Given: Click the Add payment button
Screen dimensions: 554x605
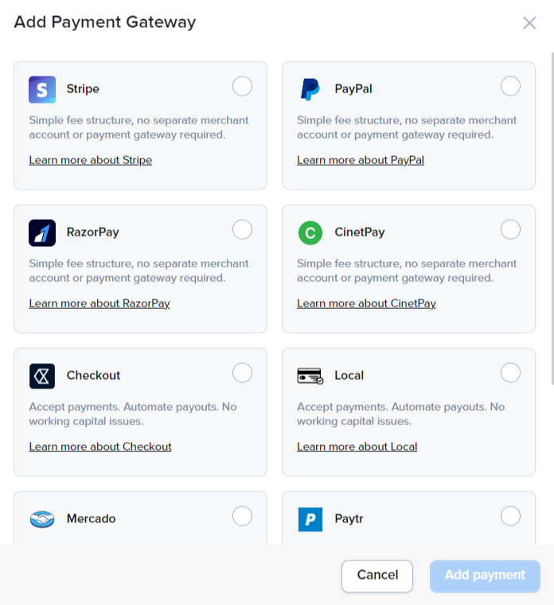Looking at the screenshot, I should pos(485,576).
